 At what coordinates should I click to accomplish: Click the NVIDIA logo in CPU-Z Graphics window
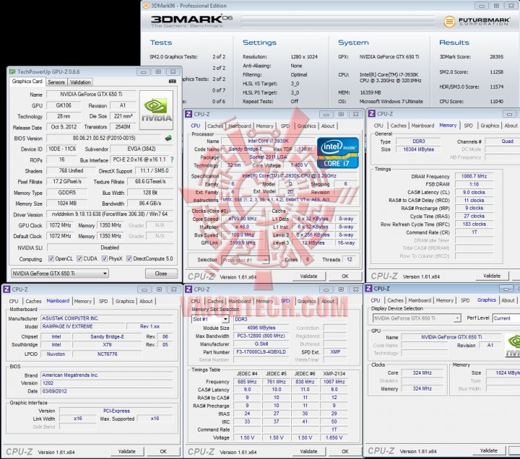tap(512, 345)
